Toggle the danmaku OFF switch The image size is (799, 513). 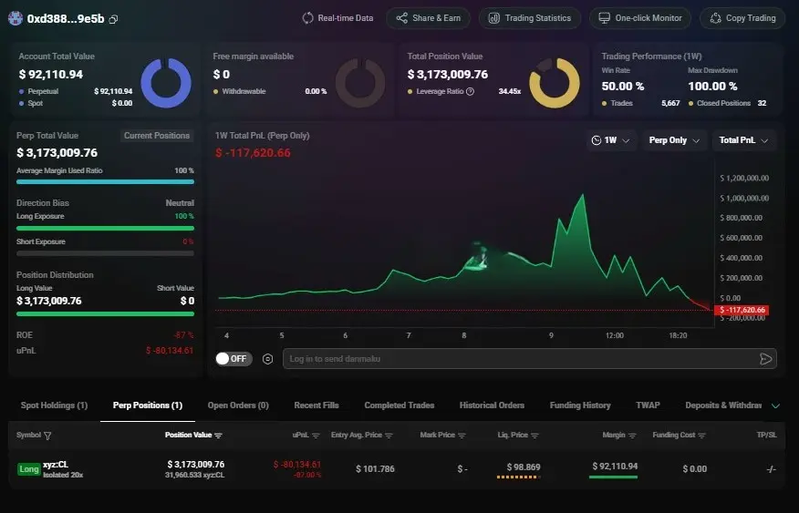click(x=233, y=359)
